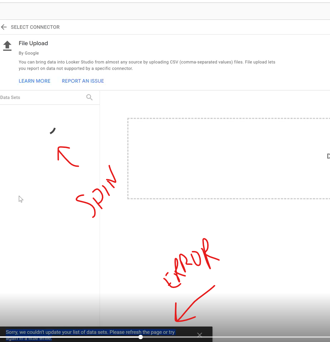
Task: Click the File Upload title text
Action: coord(33,43)
